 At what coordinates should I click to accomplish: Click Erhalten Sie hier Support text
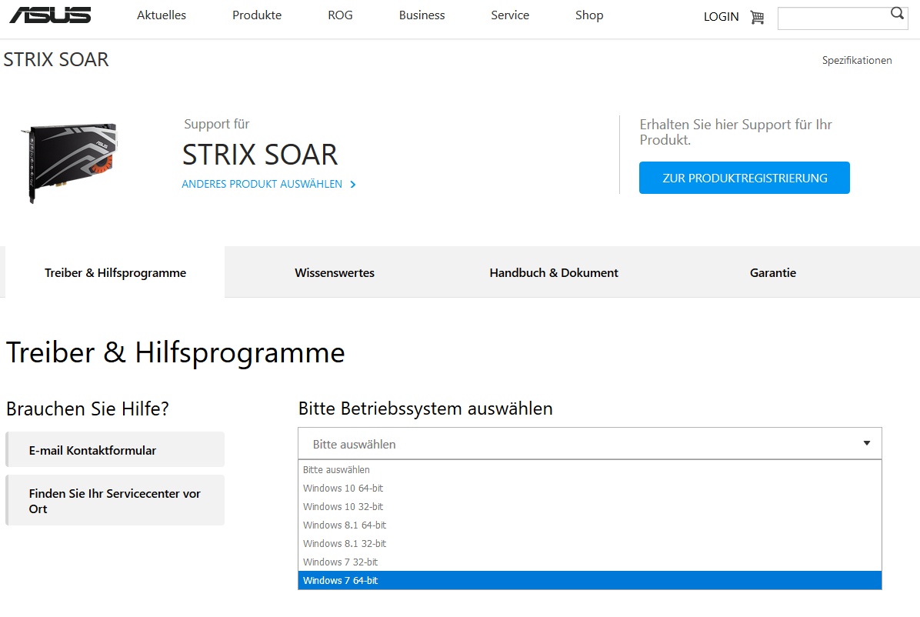click(x=735, y=132)
